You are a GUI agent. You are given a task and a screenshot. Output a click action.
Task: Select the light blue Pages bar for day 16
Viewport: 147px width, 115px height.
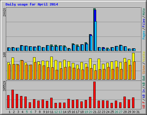(x=74, y=48)
